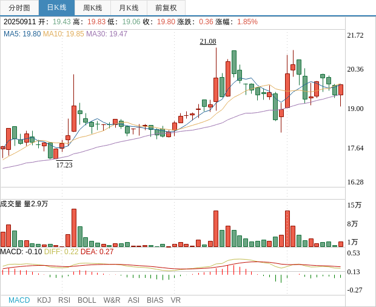Click the 成交量 量2.9万 label
The image size is (376, 307).
24,204
